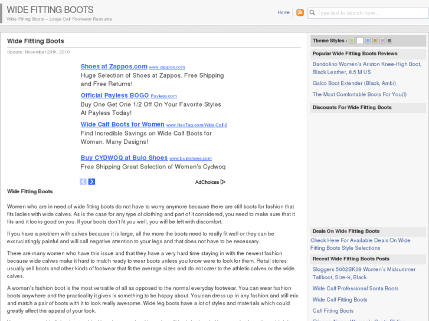Open Calf Fitting Boots post link
The image size is (429, 321).
point(333,311)
